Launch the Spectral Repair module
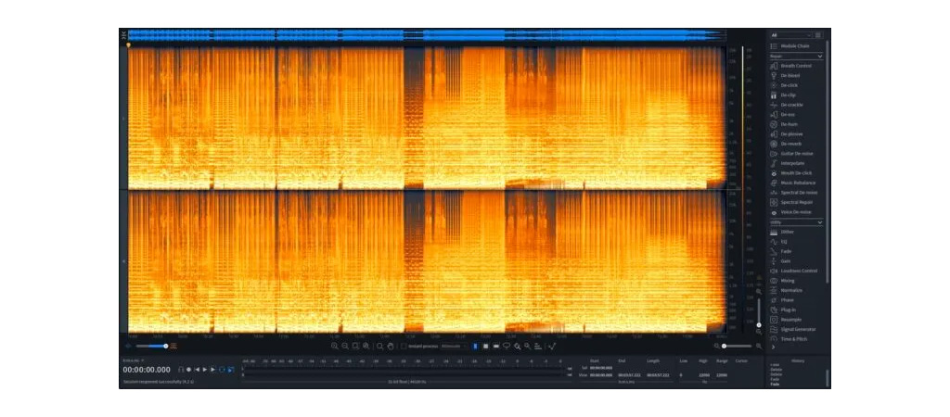Image resolution: width=950 pixels, height=417 pixels. coord(796,202)
